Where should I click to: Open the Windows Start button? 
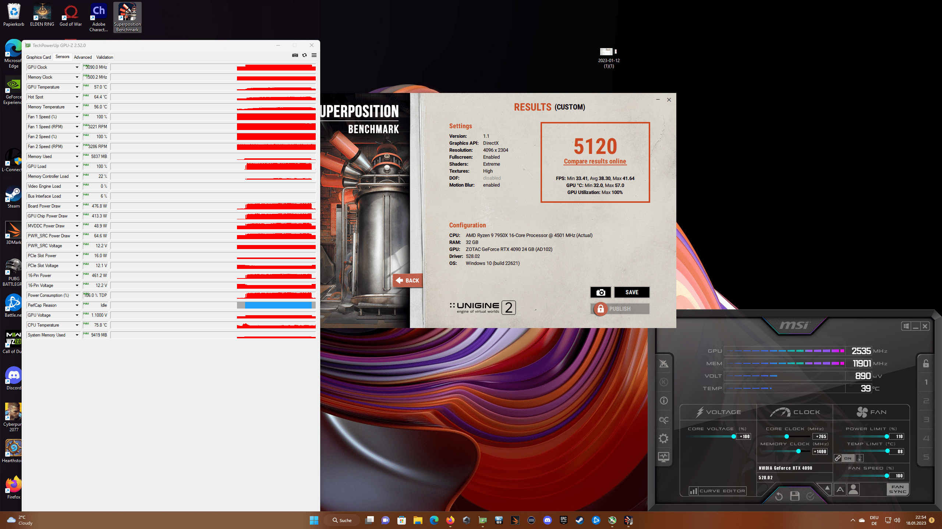pos(314,520)
